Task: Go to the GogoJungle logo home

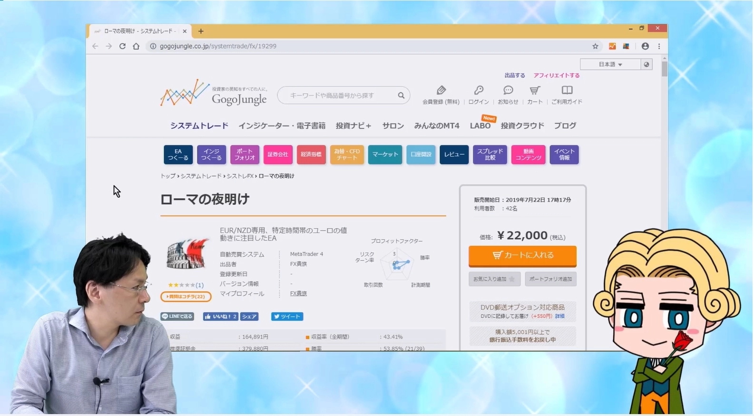Action: (214, 93)
